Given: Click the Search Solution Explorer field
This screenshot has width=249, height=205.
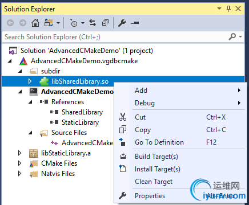Looking at the screenshot, I should tap(114, 37).
